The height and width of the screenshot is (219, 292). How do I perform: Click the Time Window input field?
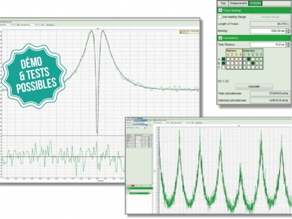pos(268,44)
